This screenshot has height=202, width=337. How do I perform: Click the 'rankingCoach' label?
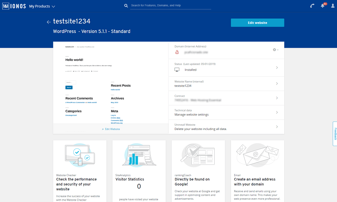click(x=183, y=175)
